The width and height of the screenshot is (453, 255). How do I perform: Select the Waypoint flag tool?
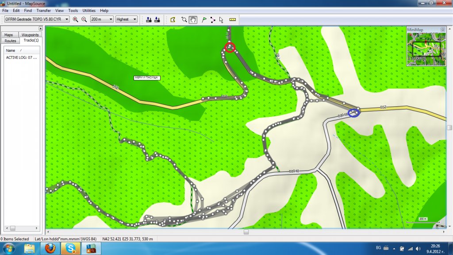[x=204, y=19]
